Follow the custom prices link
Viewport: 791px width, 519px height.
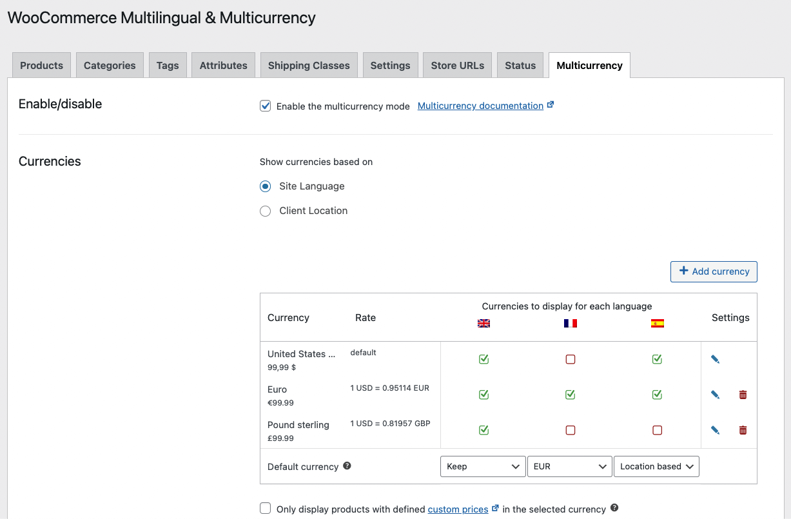[458, 509]
